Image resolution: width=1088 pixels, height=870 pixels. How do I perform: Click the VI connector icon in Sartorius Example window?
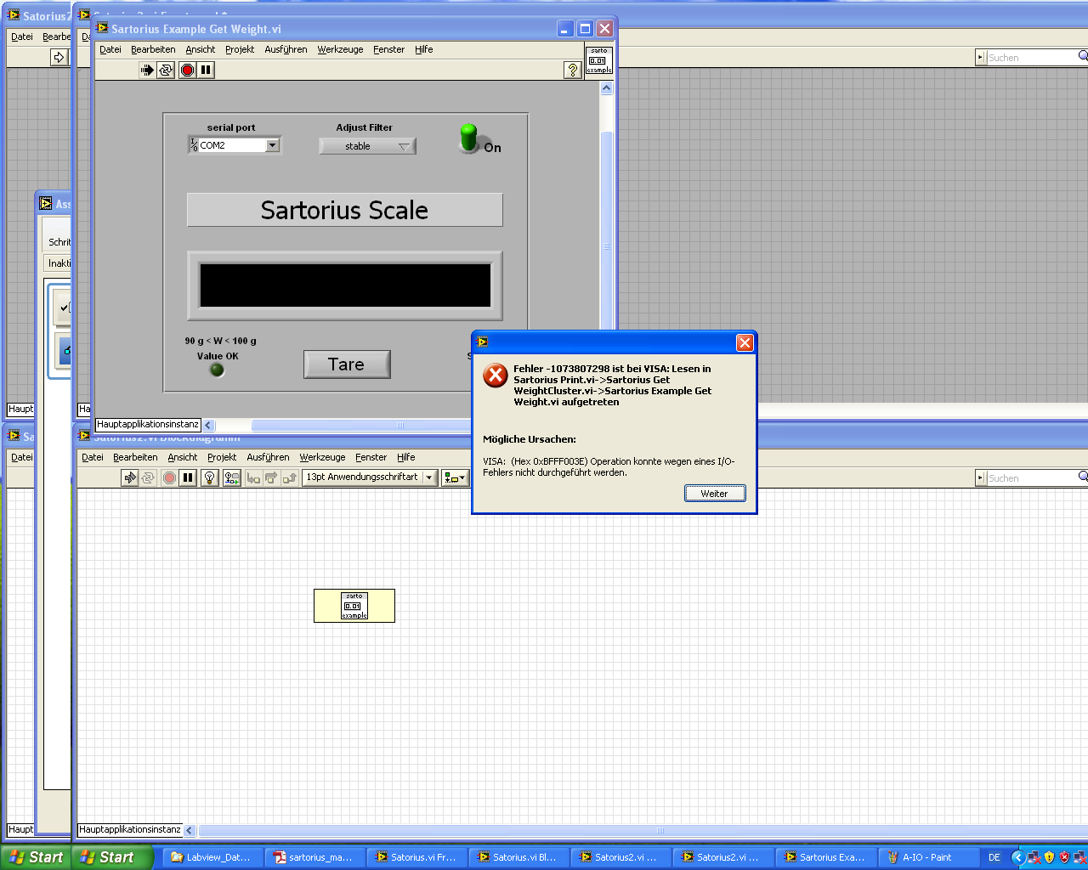point(598,60)
